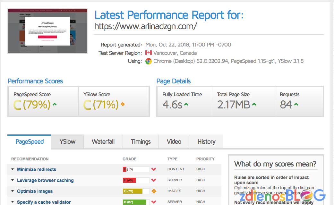Click the red arrow next to Specify a cache validator

point(153,202)
